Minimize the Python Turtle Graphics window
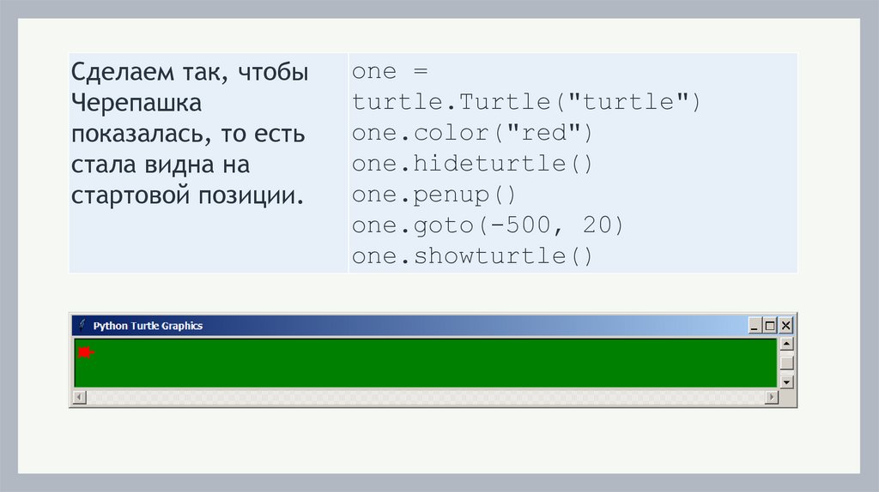The image size is (879, 492). click(x=755, y=326)
